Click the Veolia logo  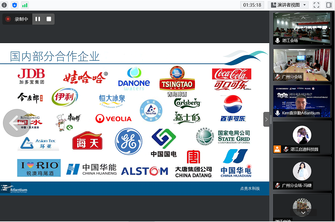coord(113,119)
